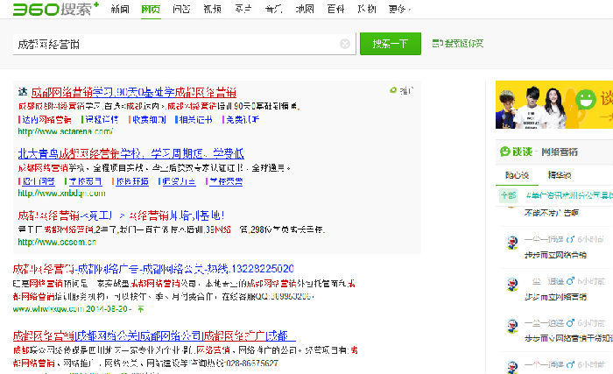Switch to the 问答 Q&A tab

181,9
